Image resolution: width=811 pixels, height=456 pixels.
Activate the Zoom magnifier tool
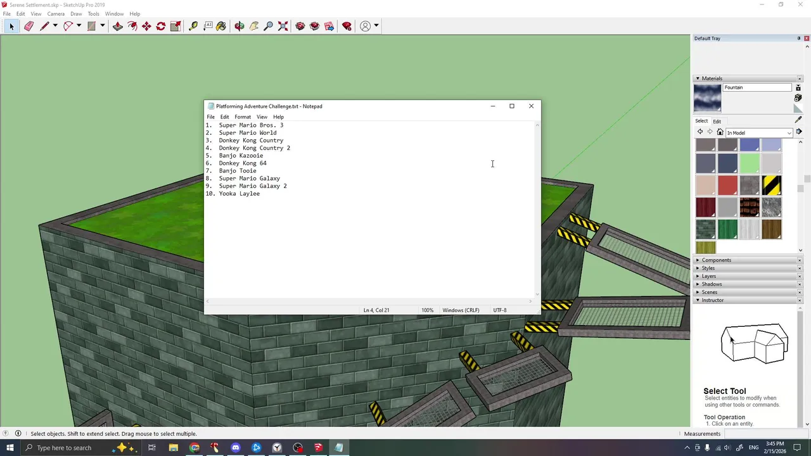(x=269, y=26)
